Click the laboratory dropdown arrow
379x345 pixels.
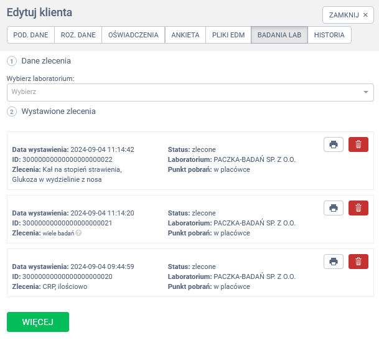click(x=366, y=93)
